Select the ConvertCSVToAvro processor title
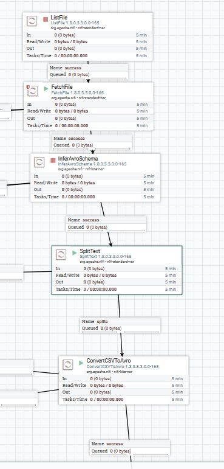 [109, 361]
